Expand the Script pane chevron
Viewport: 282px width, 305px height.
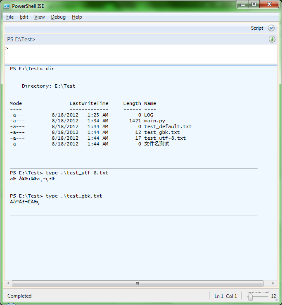(271, 28)
